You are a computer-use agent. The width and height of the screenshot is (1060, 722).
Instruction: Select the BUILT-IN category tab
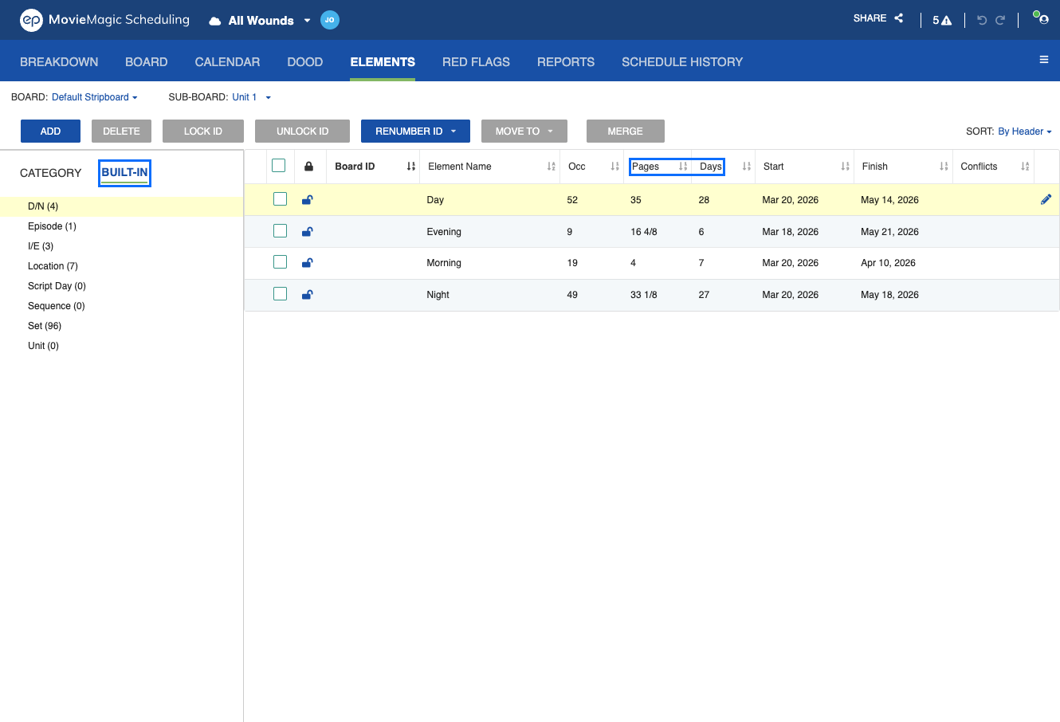124,172
